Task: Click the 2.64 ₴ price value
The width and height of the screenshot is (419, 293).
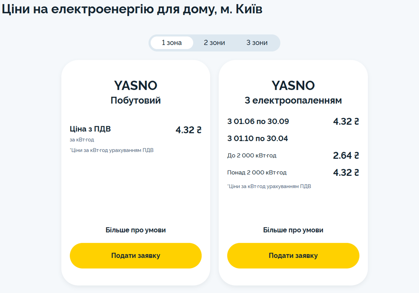Action: point(346,156)
